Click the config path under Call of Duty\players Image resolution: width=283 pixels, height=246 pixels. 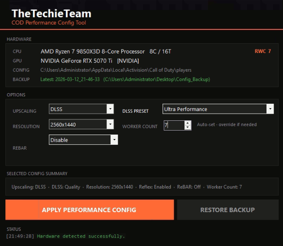[x=116, y=70]
